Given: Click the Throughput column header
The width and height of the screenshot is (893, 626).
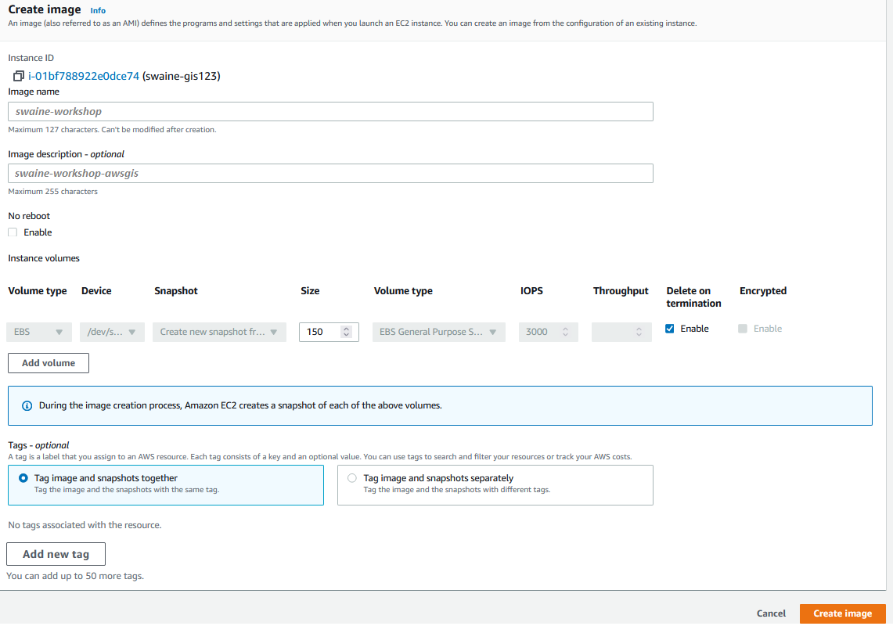Looking at the screenshot, I should [x=621, y=291].
